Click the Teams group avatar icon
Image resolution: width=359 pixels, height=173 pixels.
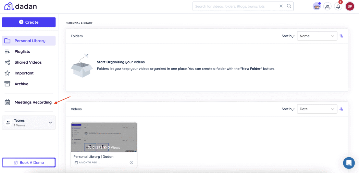(x=8, y=123)
